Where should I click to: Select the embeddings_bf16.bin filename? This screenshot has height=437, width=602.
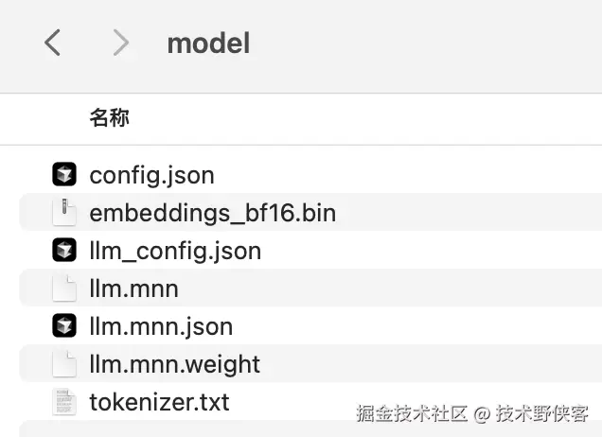pyautogui.click(x=212, y=213)
